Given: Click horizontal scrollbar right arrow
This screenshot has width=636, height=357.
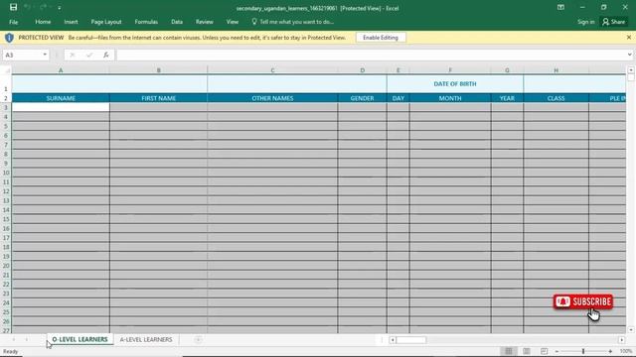Looking at the screenshot, I should click(622, 340).
